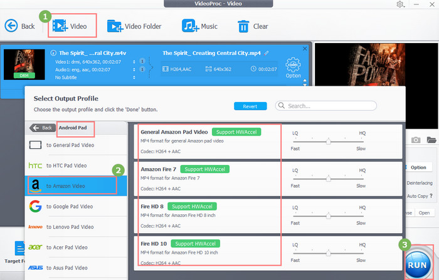Expand the No Subtitle selector
Viewport: 439px width, 280px height.
coord(134,77)
